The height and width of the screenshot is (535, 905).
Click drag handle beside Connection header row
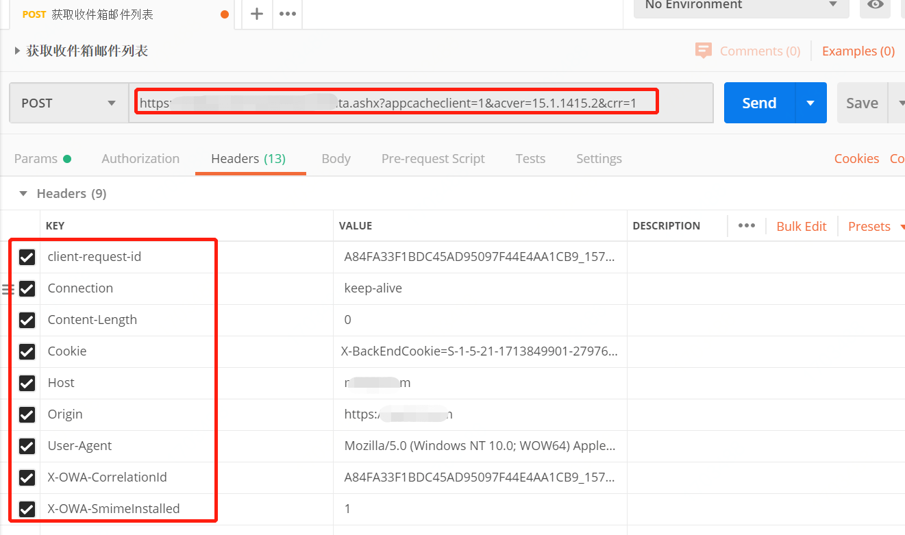tap(8, 288)
